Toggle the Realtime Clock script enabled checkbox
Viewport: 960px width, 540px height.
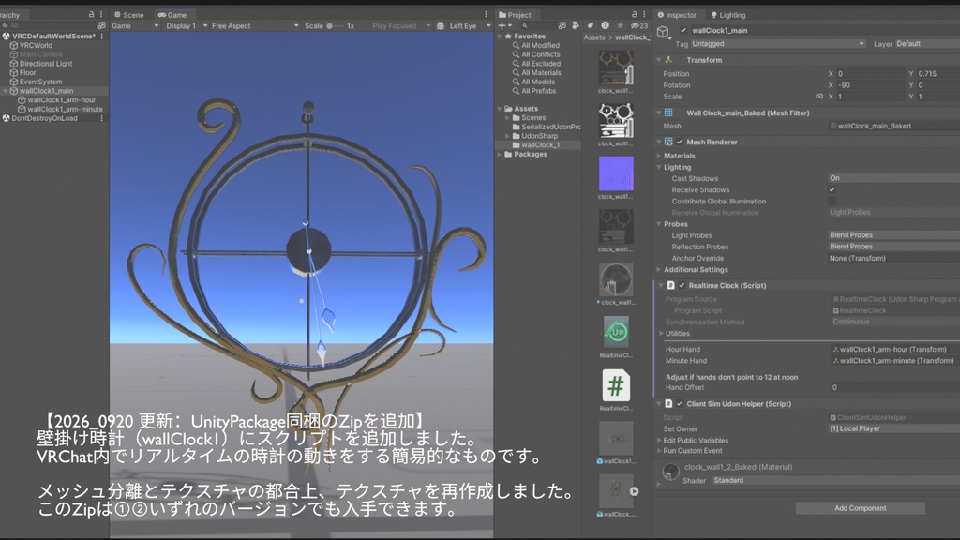tap(682, 285)
